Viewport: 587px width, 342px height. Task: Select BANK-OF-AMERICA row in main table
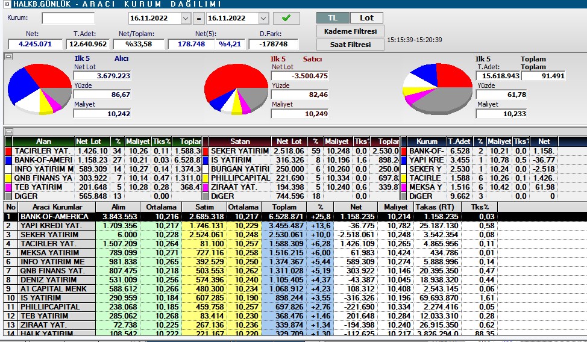(295, 217)
